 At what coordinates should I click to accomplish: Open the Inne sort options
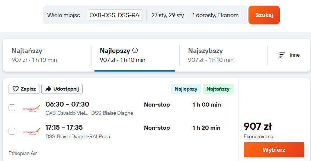[x=289, y=55]
